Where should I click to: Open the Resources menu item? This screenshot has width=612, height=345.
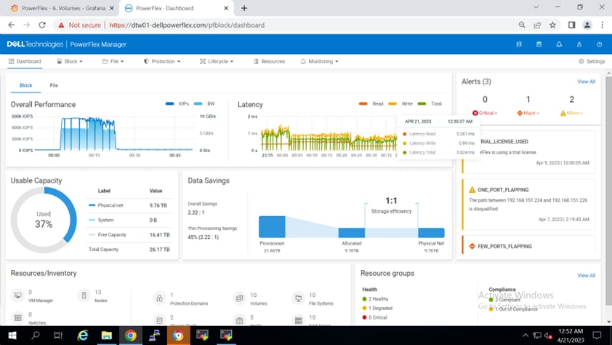click(x=270, y=61)
